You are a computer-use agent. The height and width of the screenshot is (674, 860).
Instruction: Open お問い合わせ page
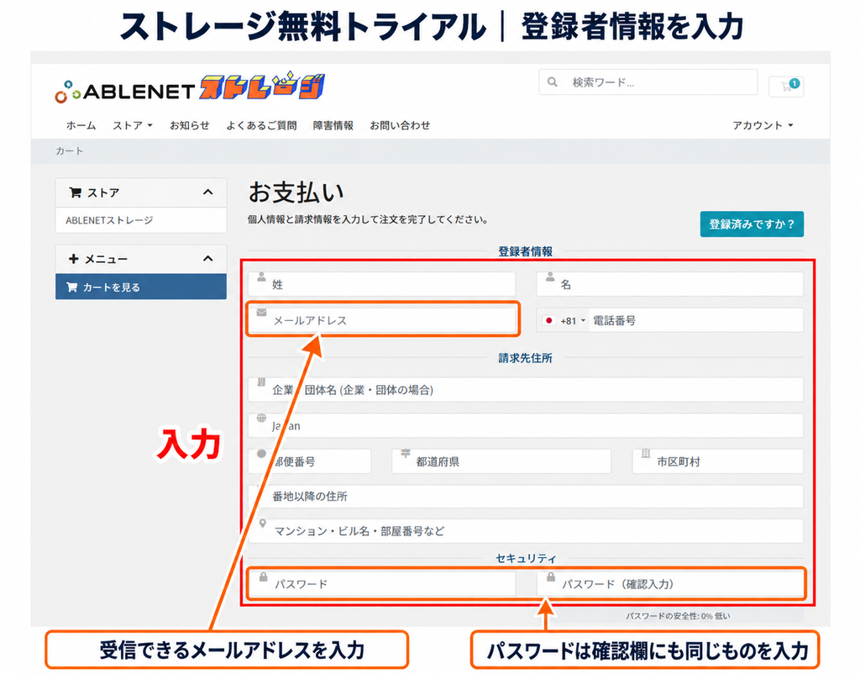(400, 126)
